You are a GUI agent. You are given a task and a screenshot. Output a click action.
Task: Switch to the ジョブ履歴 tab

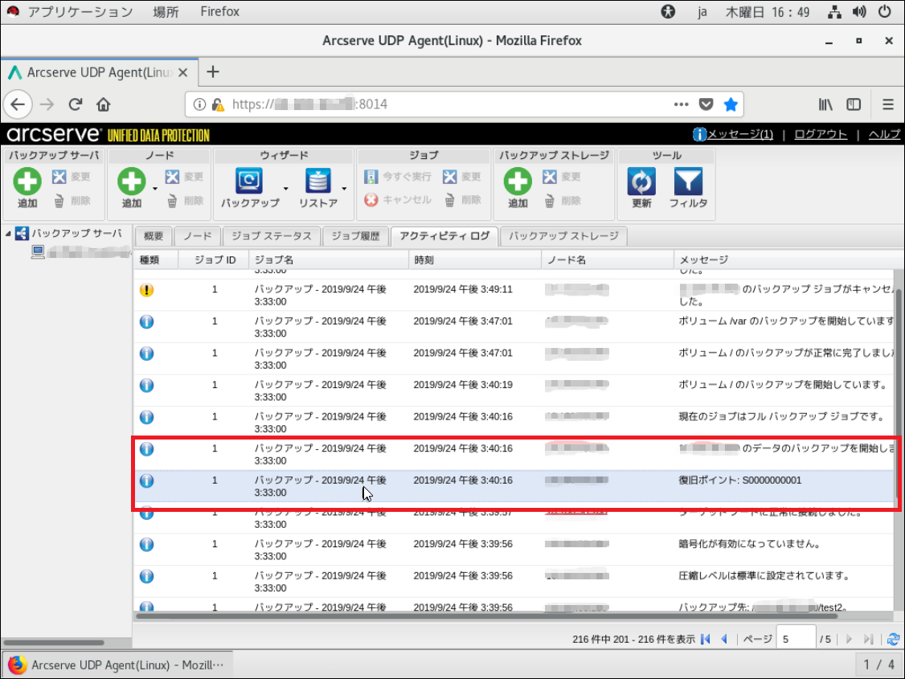(355, 236)
